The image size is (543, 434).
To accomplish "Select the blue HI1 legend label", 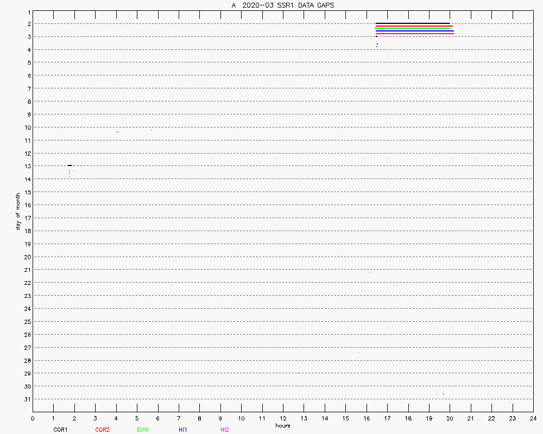I will [182, 430].
